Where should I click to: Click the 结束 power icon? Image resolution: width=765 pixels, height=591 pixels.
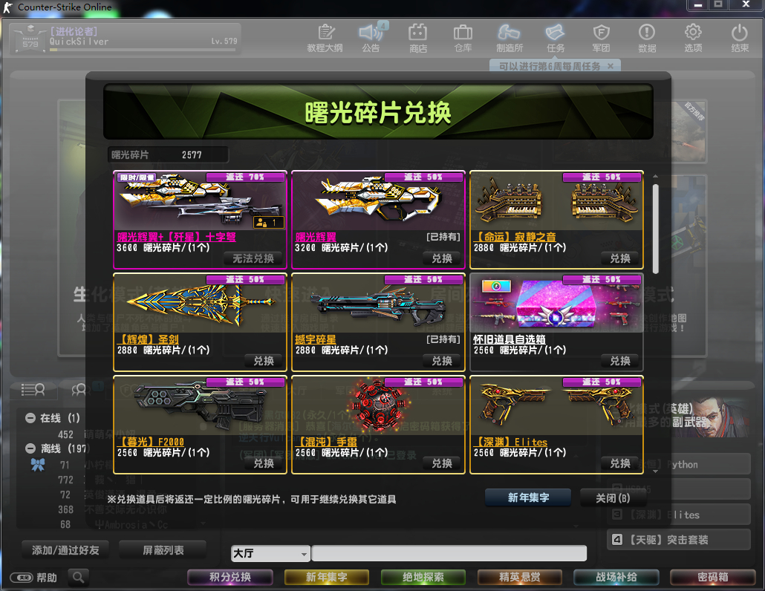[x=740, y=38]
